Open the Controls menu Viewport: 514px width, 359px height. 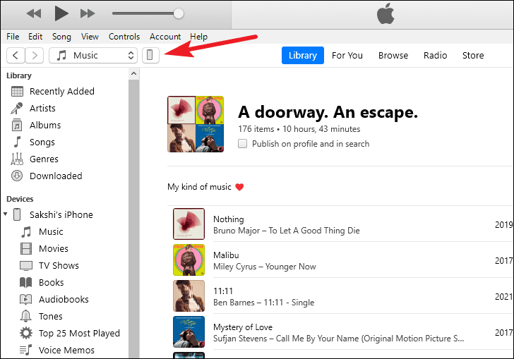(x=124, y=37)
